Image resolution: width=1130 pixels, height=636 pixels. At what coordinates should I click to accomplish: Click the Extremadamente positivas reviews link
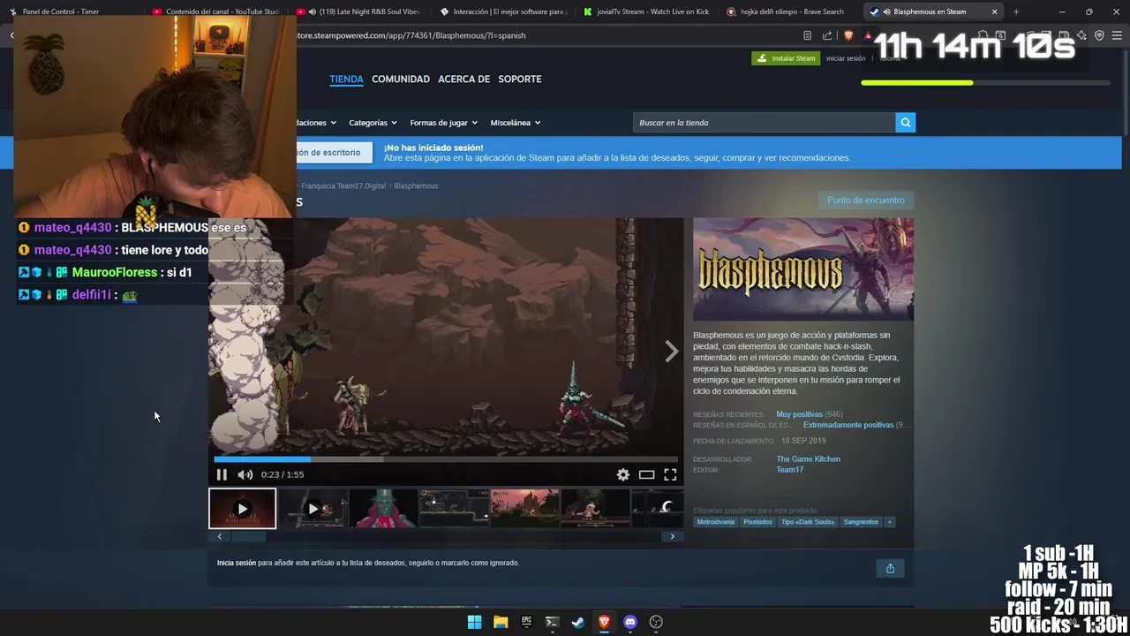pos(848,425)
